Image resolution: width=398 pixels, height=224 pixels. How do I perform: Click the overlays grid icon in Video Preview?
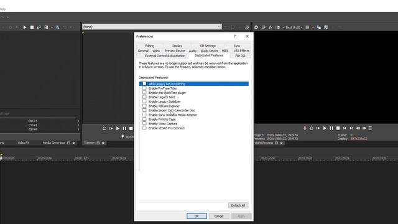[307, 27]
